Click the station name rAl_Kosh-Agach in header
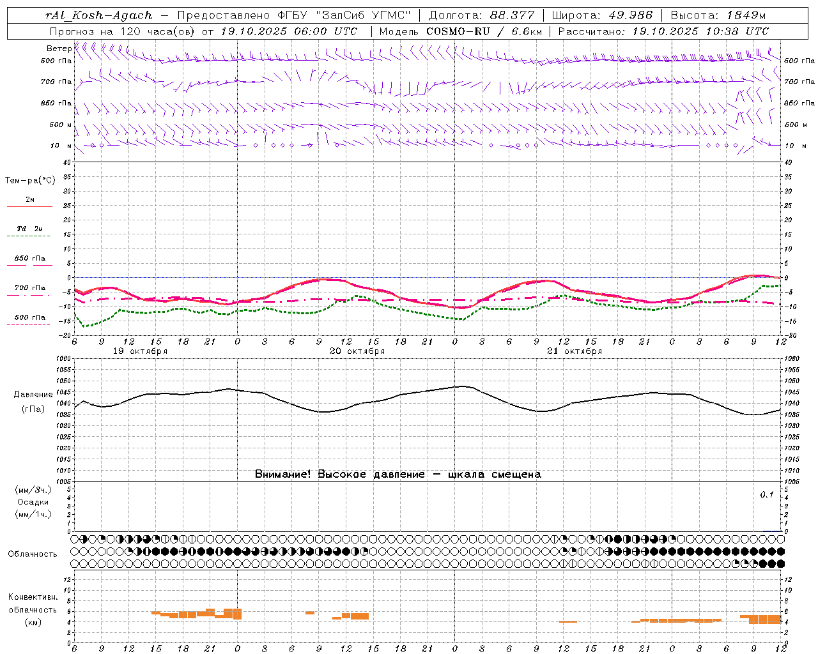Image resolution: width=818 pixels, height=654 pixels. tap(100, 15)
